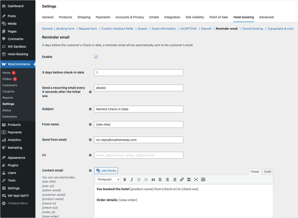Open WooCommerce Orders in the sidebar
This screenshot has width=298, height=218.
[x=7, y=79]
